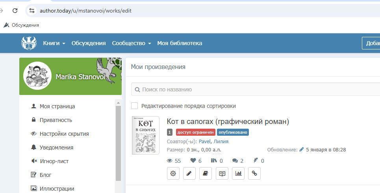The width and height of the screenshot is (380, 193).
Task: Open co-author Pavel's profile link
Action: click(204, 141)
